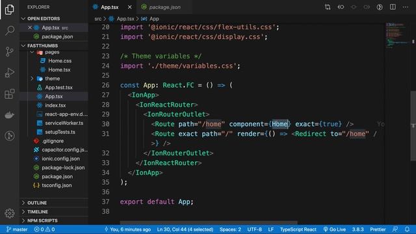The height and width of the screenshot is (234, 416).
Task: Click the run action icon in editor toolbar
Action: [x=380, y=7]
